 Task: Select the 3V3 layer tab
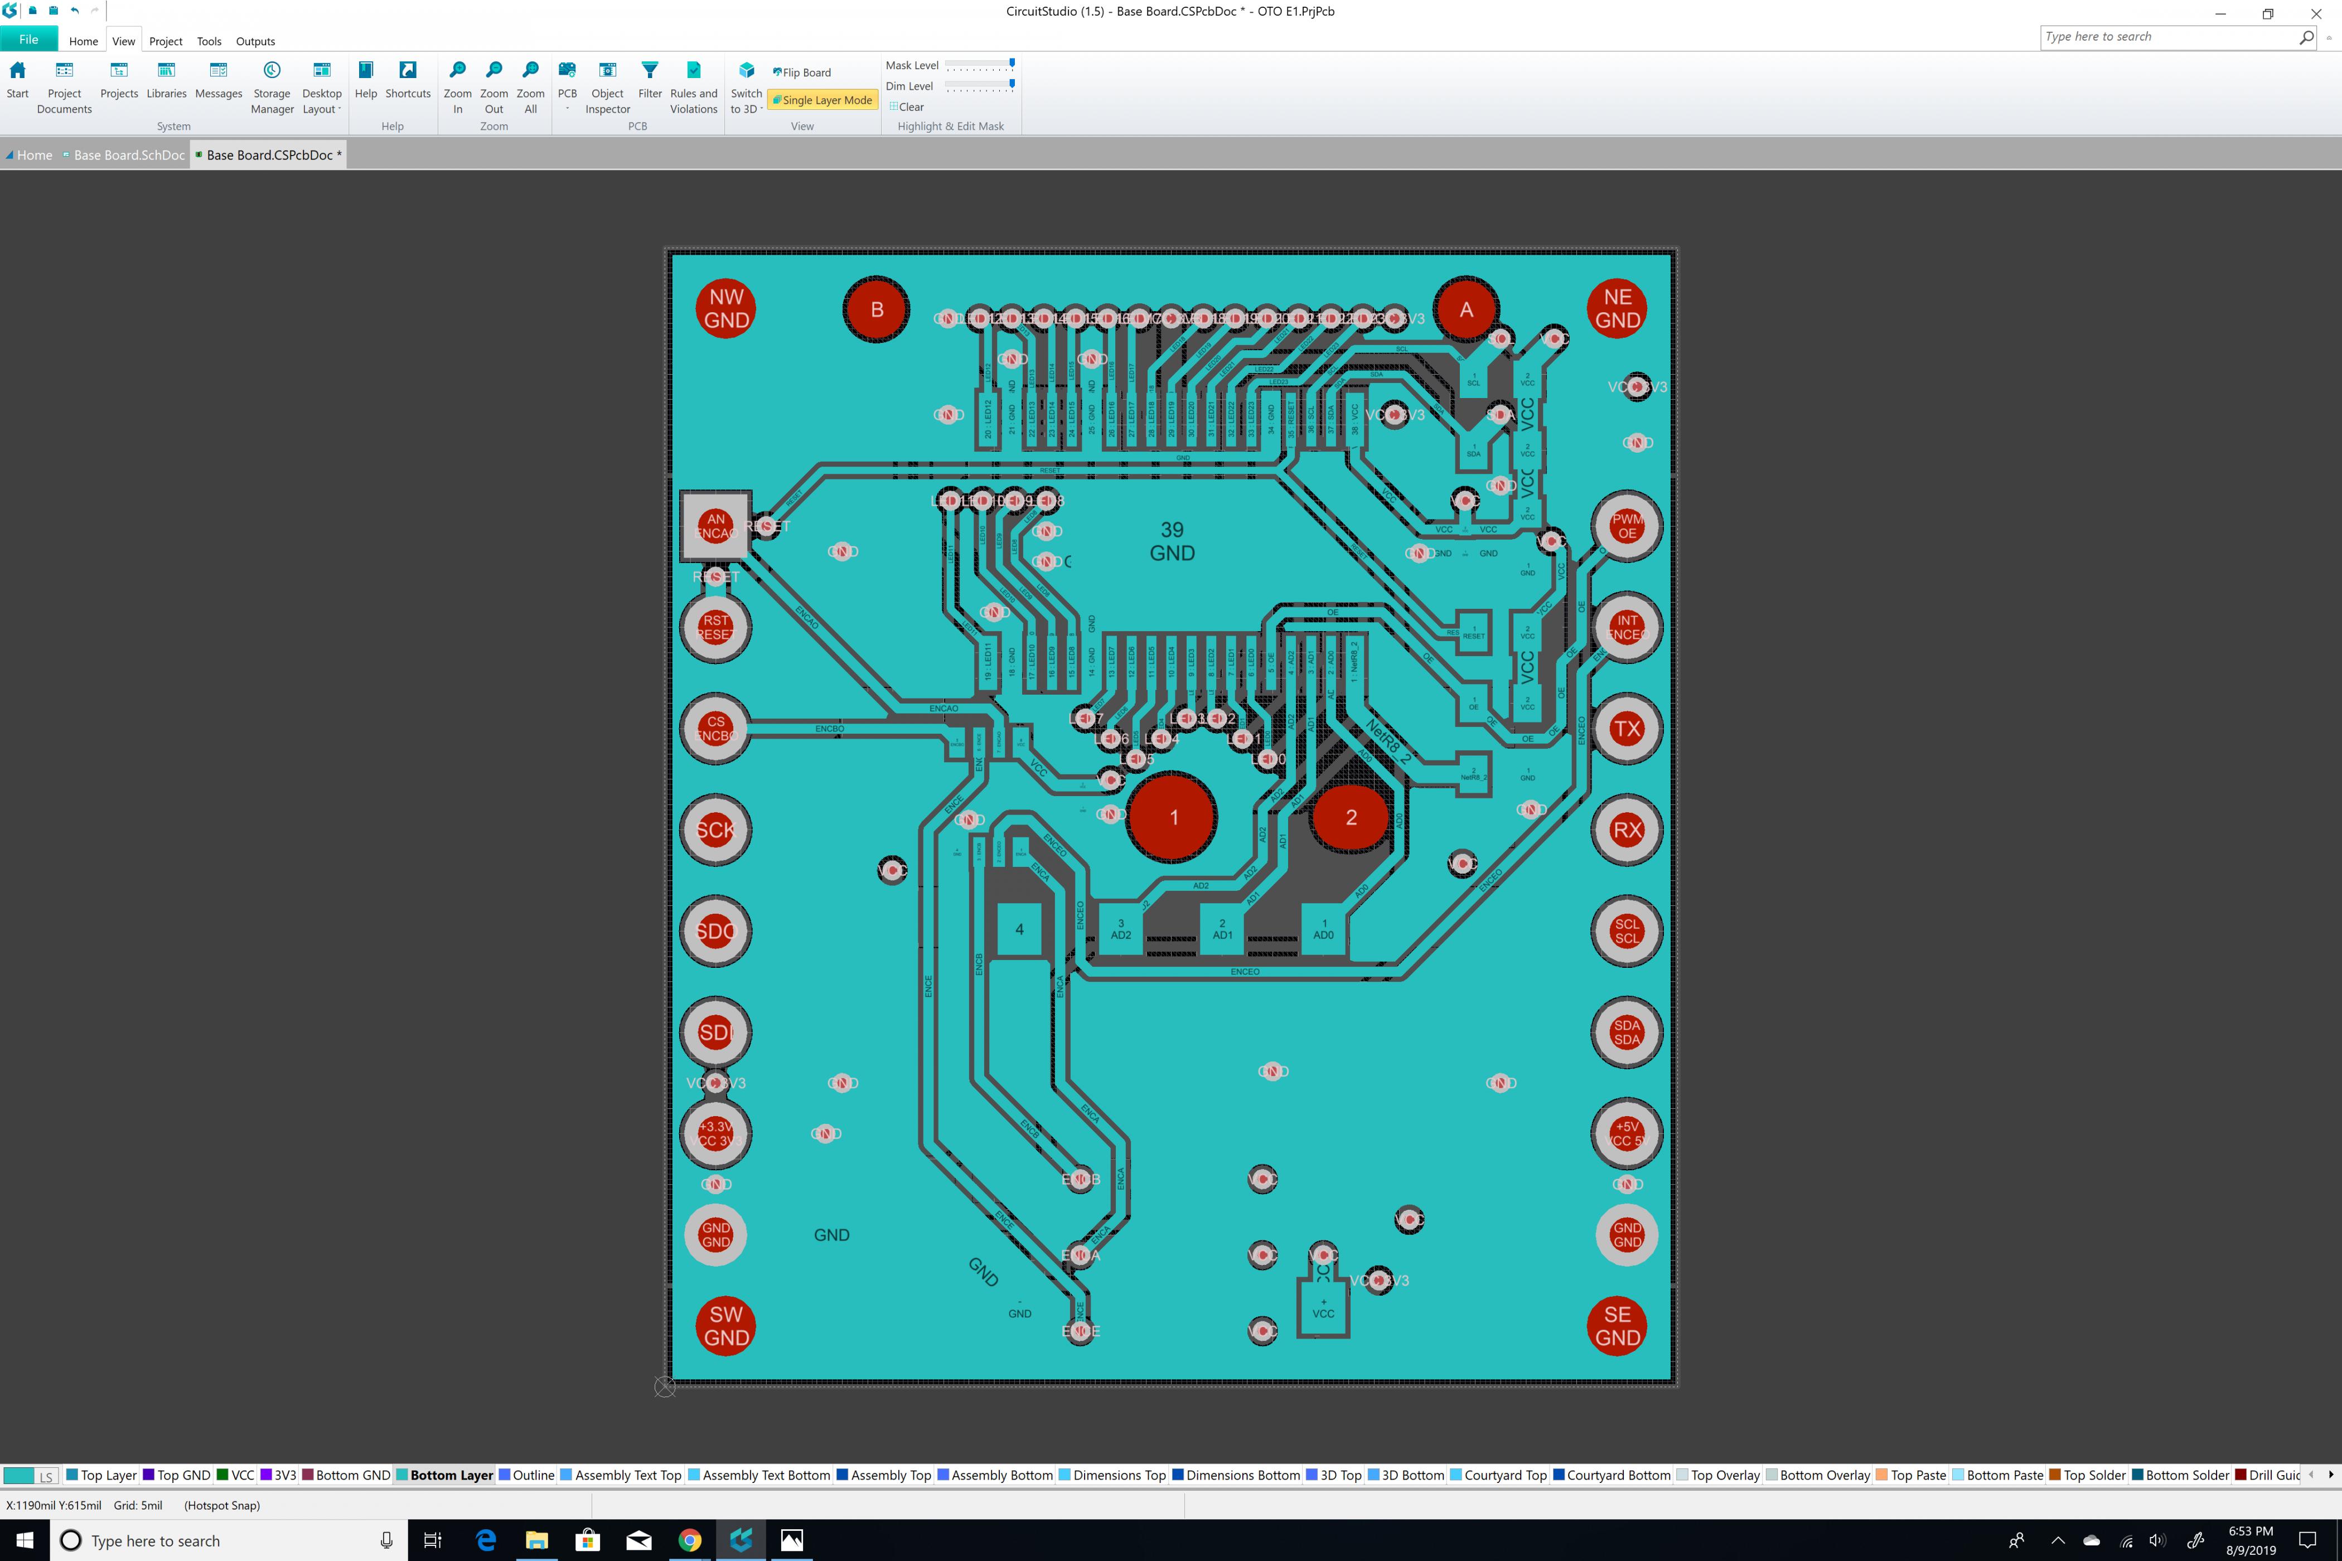[278, 1475]
